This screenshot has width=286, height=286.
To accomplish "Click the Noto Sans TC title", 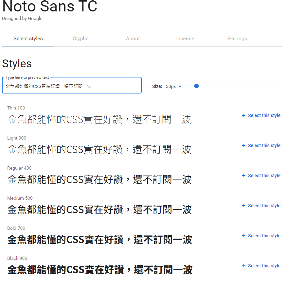I will point(50,7).
